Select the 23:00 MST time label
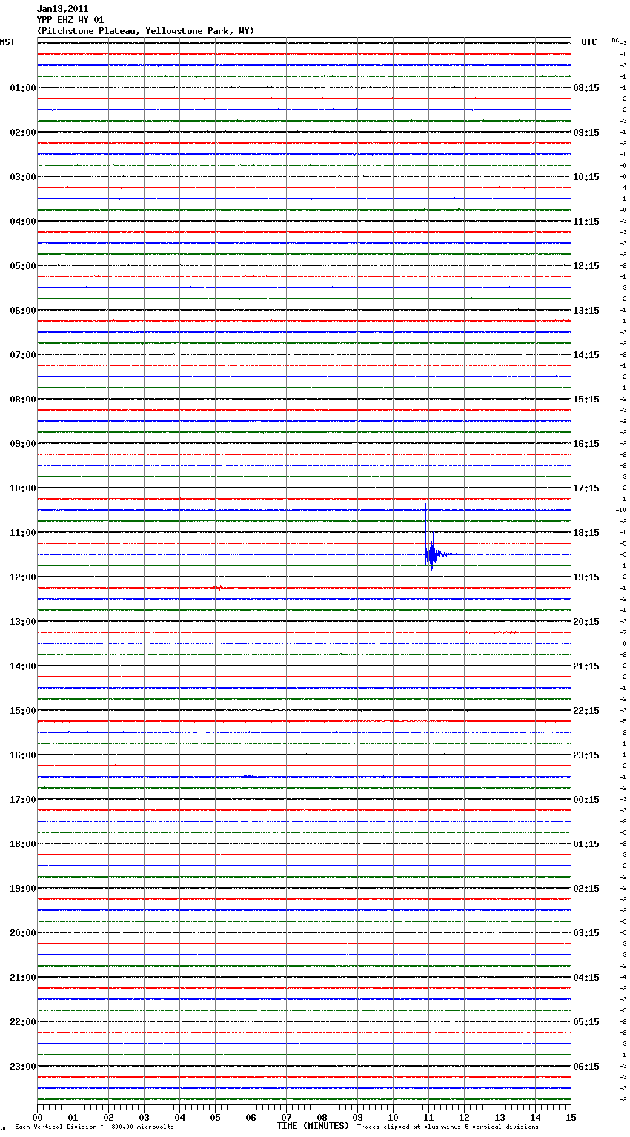This screenshot has width=630, height=1137. [x=22, y=1067]
